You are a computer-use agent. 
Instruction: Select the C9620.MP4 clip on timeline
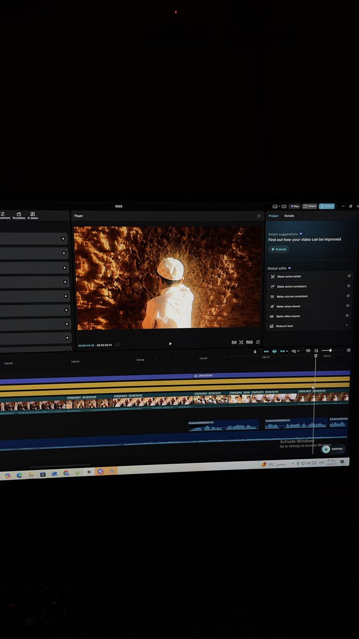323,397
